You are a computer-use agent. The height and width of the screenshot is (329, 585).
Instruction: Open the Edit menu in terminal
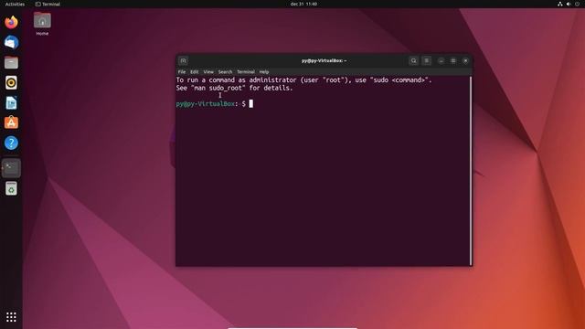point(195,71)
